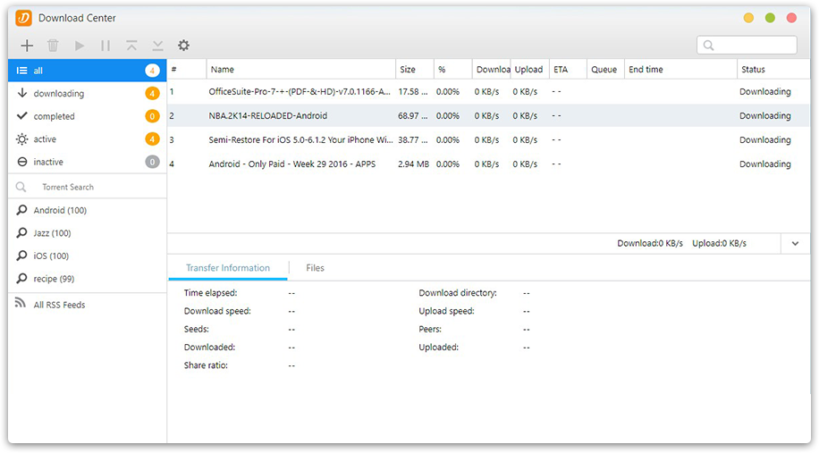Select the NBA.2K14-RELOADED-Android download row
Viewport: 819px width, 453px height.
point(268,116)
